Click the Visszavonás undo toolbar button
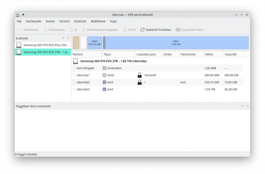Viewport: 265px width, 174px height. 54,30
